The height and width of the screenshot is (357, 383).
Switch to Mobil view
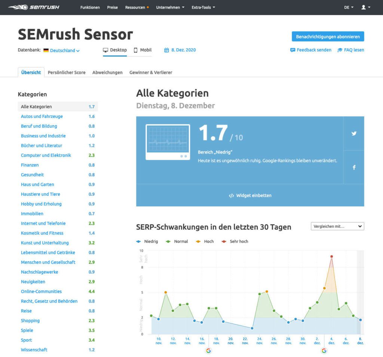pyautogui.click(x=143, y=49)
